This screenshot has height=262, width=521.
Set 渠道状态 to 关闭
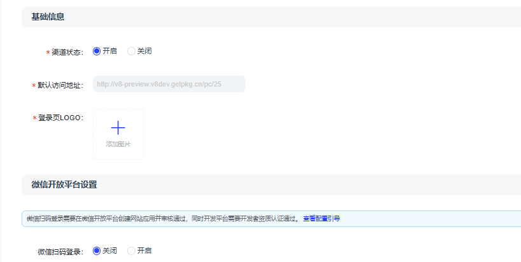click(x=132, y=52)
